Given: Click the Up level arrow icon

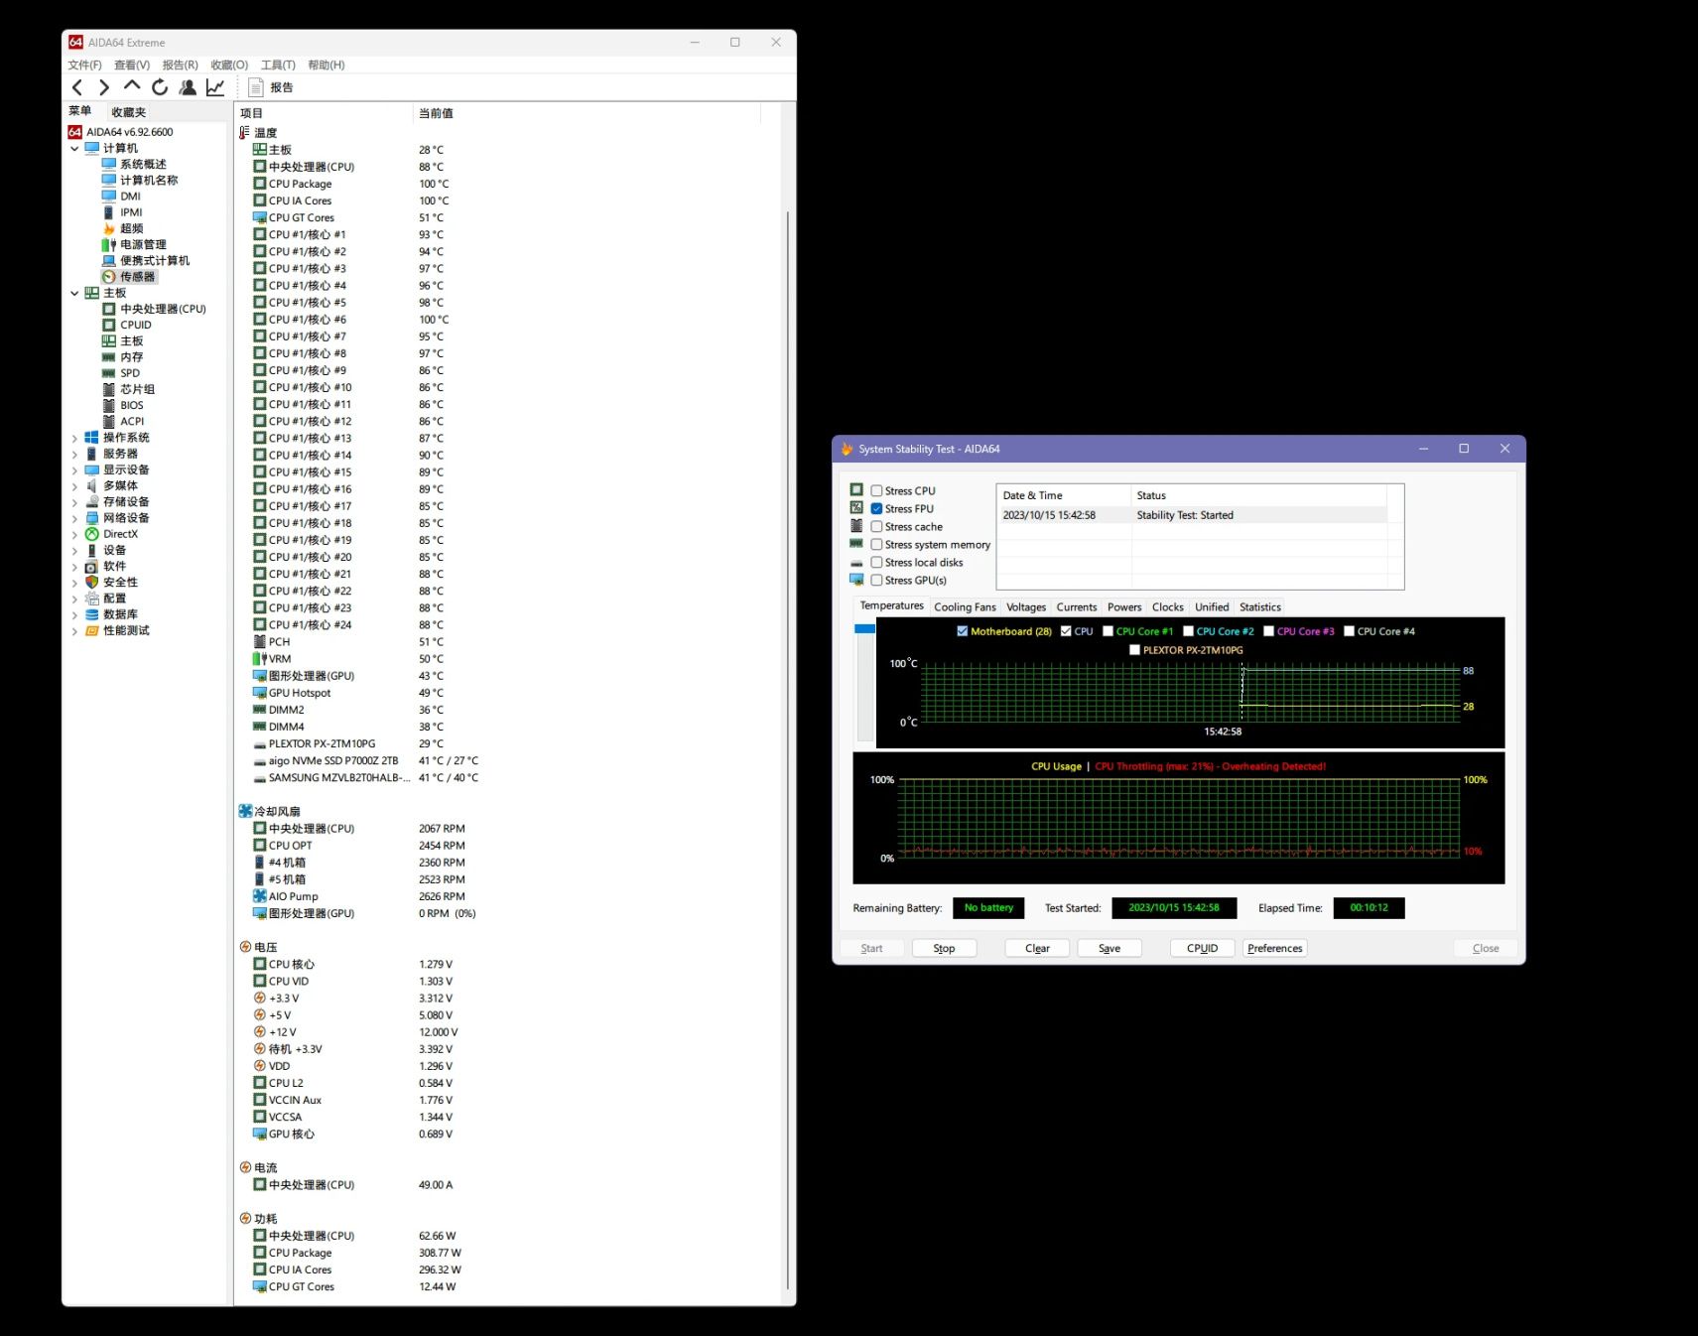Looking at the screenshot, I should coord(132,87).
